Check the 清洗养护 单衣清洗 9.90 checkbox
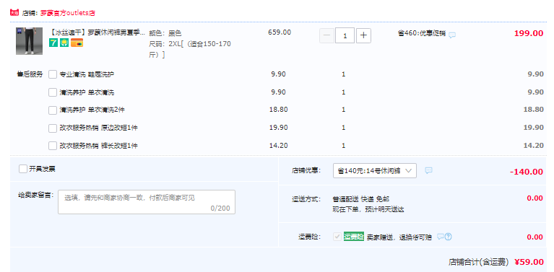Image resolution: width=554 pixels, height=272 pixels. 53,92
